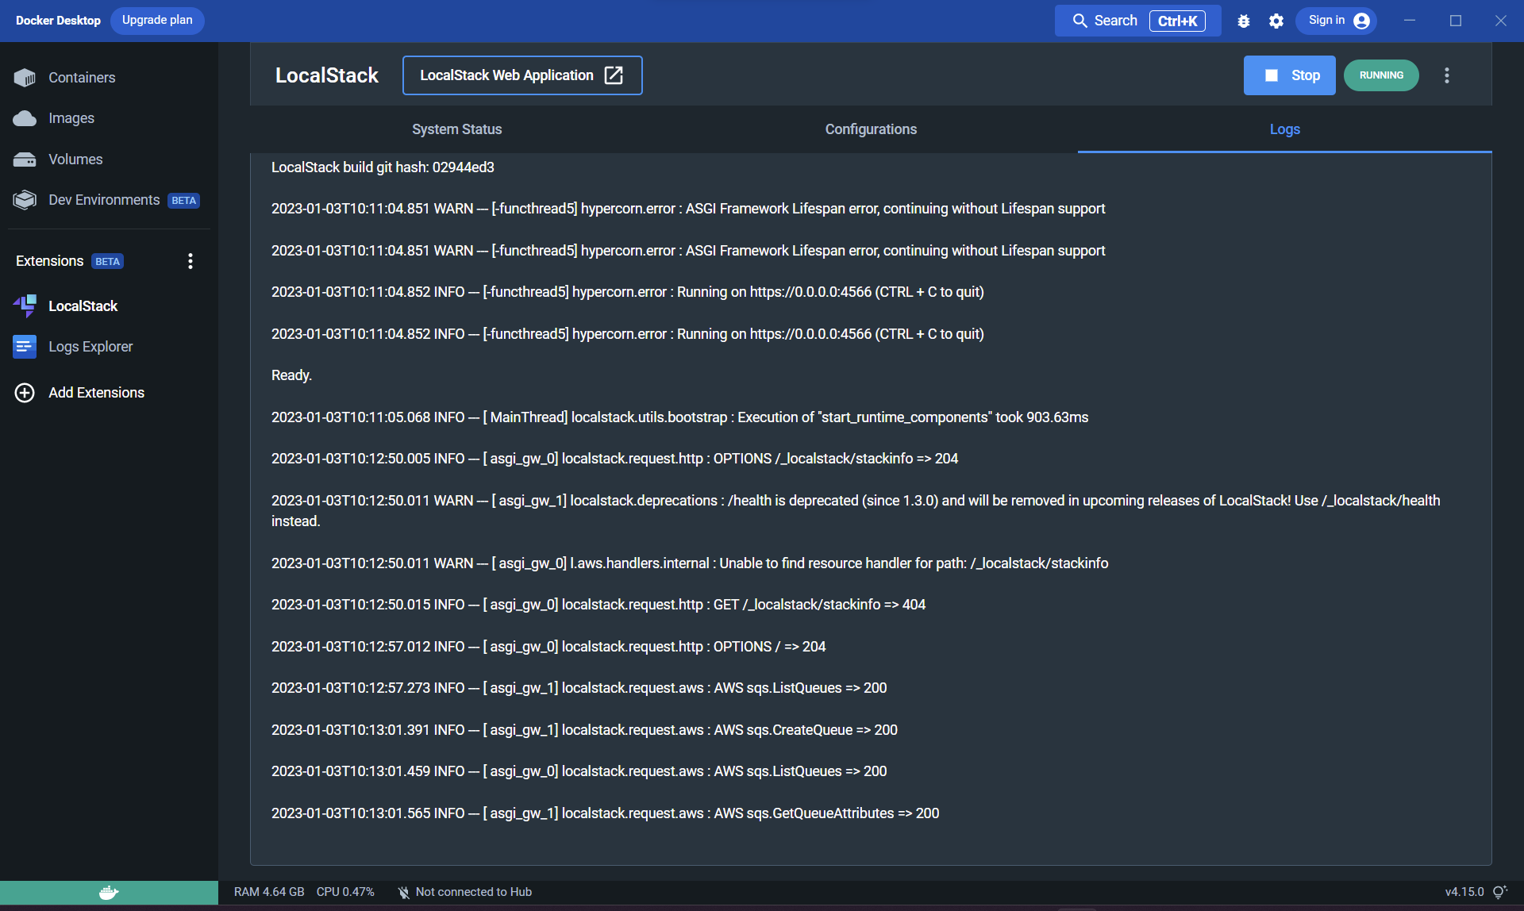Viewport: 1524px width, 911px height.
Task: Switch to the Configurations tab
Action: 871,129
